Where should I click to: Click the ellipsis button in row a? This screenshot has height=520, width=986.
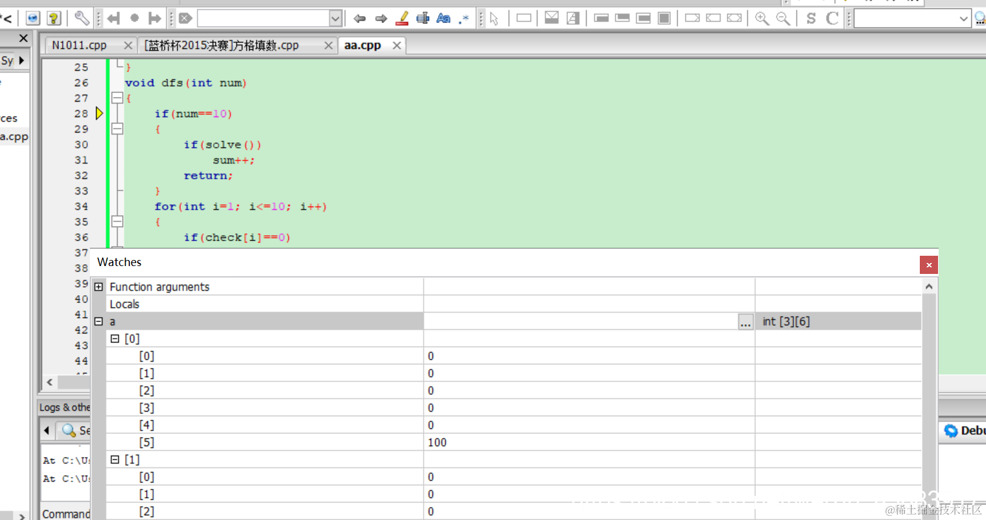tap(746, 322)
